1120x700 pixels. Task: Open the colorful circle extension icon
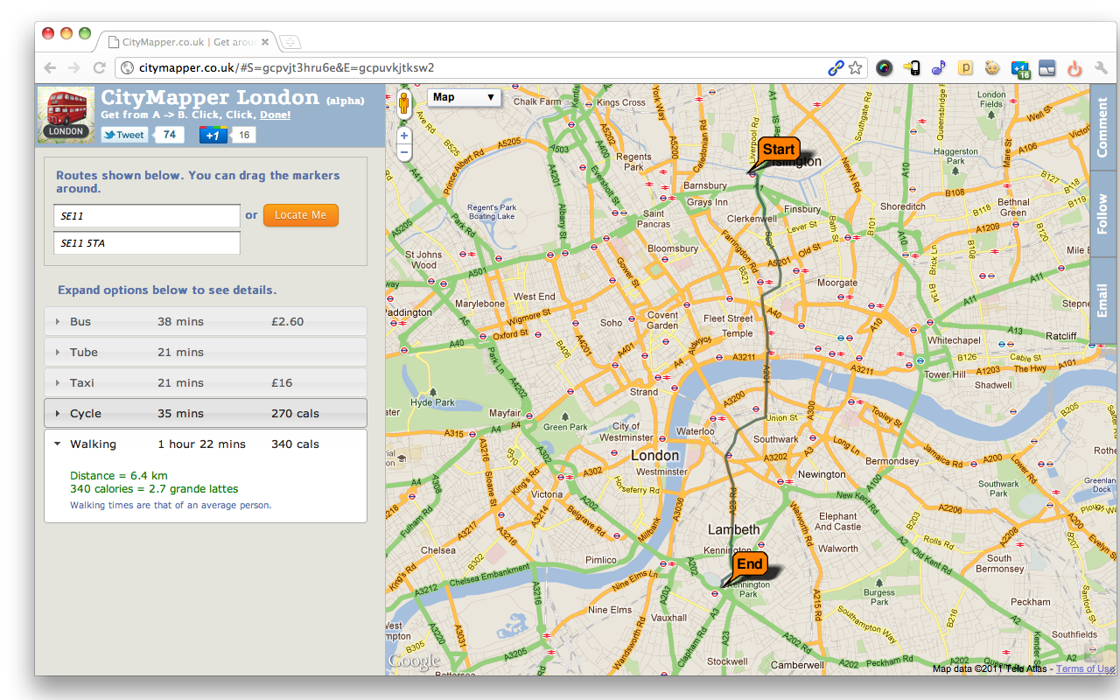pos(884,67)
